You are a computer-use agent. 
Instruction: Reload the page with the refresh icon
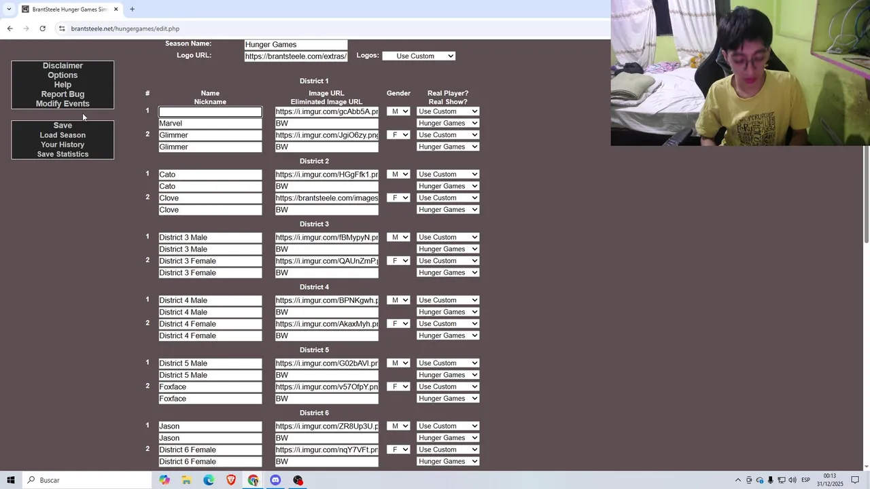(x=42, y=29)
